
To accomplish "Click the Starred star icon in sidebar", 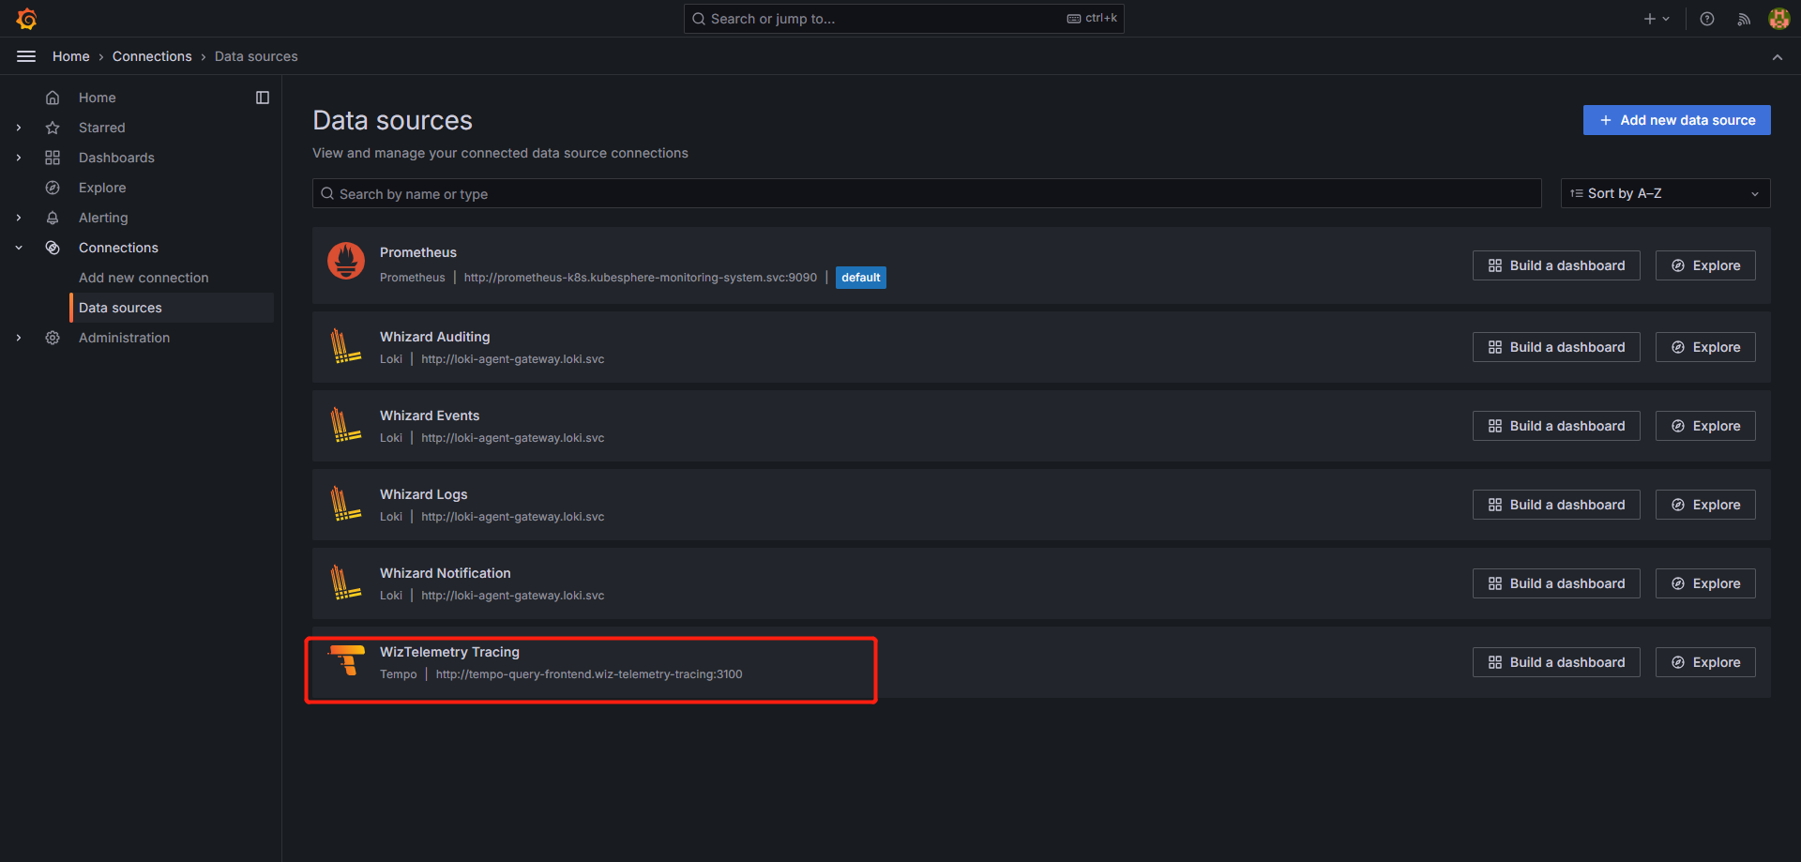I will pos(53,127).
